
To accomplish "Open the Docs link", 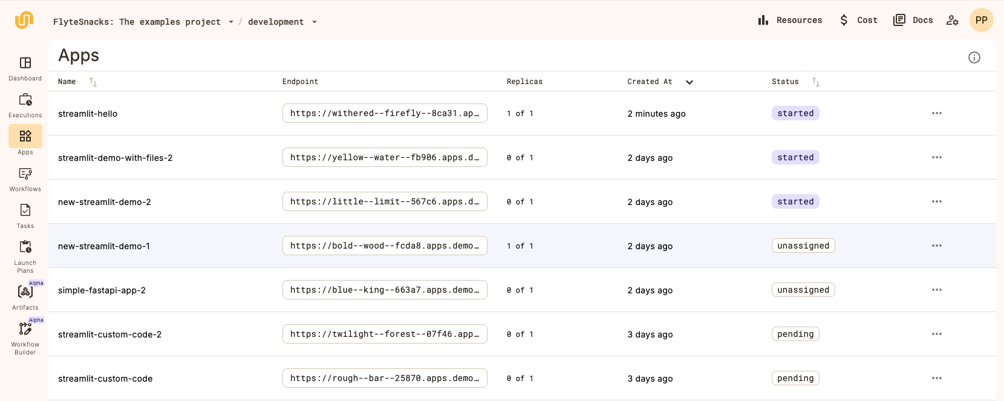I will pos(913,21).
